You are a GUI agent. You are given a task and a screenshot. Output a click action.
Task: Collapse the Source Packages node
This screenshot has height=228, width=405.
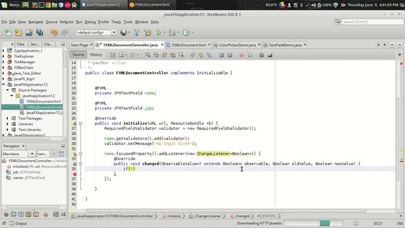point(8,90)
